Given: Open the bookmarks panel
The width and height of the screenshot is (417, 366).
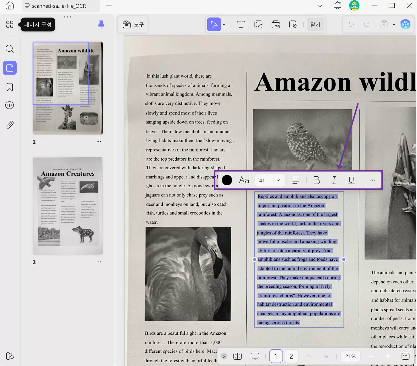Looking at the screenshot, I should [x=10, y=87].
